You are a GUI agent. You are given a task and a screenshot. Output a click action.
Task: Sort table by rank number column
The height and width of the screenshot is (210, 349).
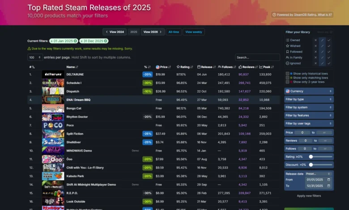click(x=32, y=67)
